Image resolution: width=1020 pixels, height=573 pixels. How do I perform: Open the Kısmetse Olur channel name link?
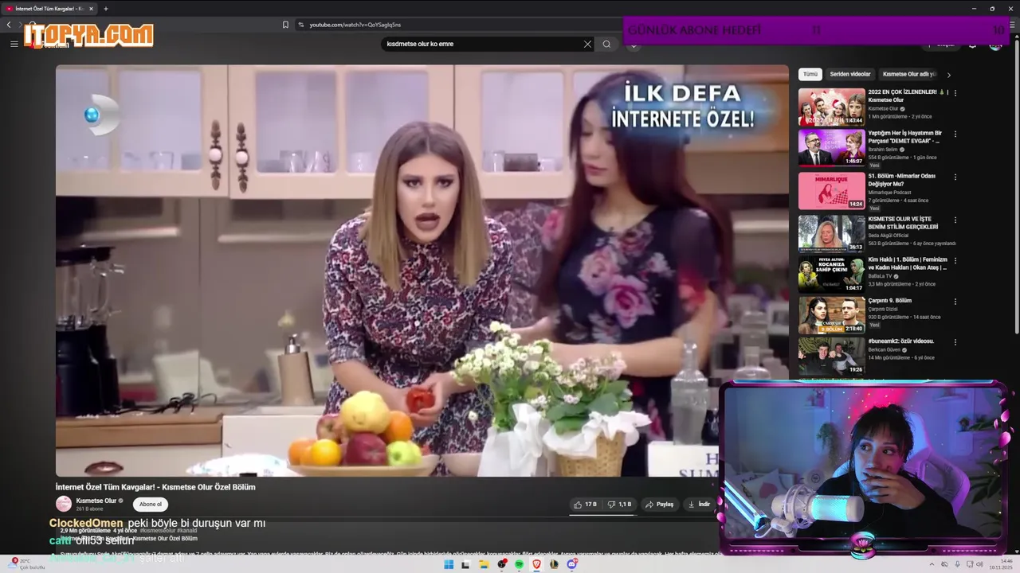[x=96, y=501]
